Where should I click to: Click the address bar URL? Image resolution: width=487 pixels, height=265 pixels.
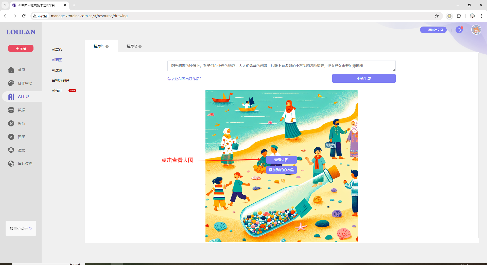coord(89,16)
